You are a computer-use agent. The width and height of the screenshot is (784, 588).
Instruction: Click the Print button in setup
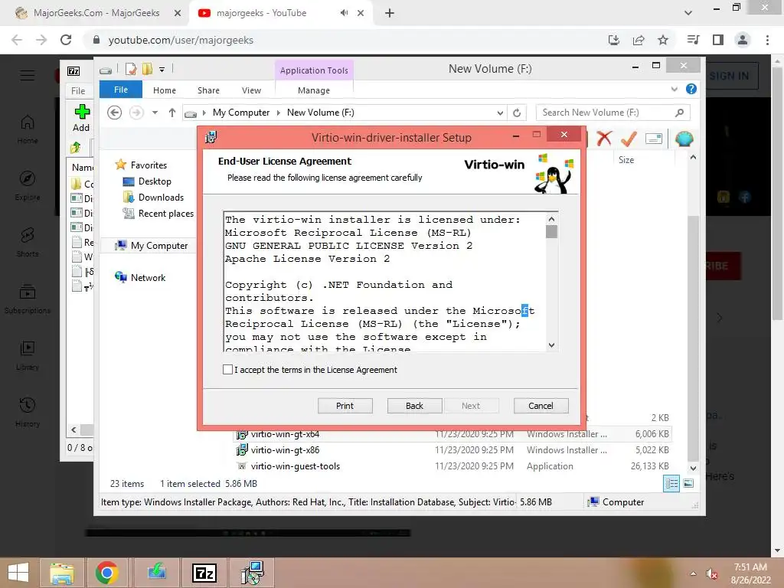point(345,406)
